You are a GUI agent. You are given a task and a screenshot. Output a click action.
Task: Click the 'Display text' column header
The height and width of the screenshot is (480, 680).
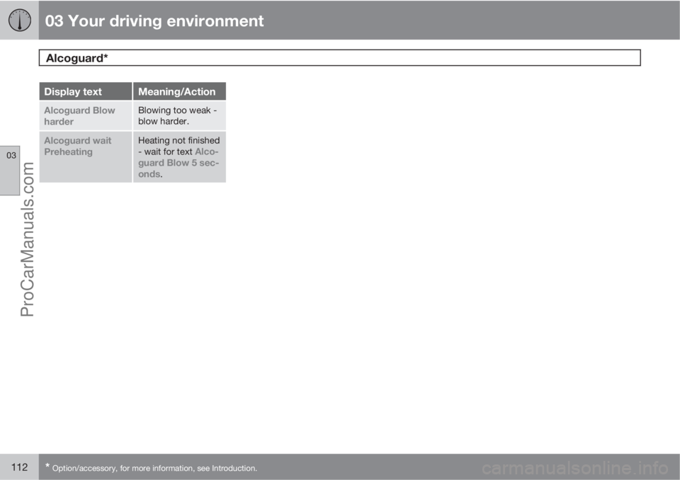86,91
